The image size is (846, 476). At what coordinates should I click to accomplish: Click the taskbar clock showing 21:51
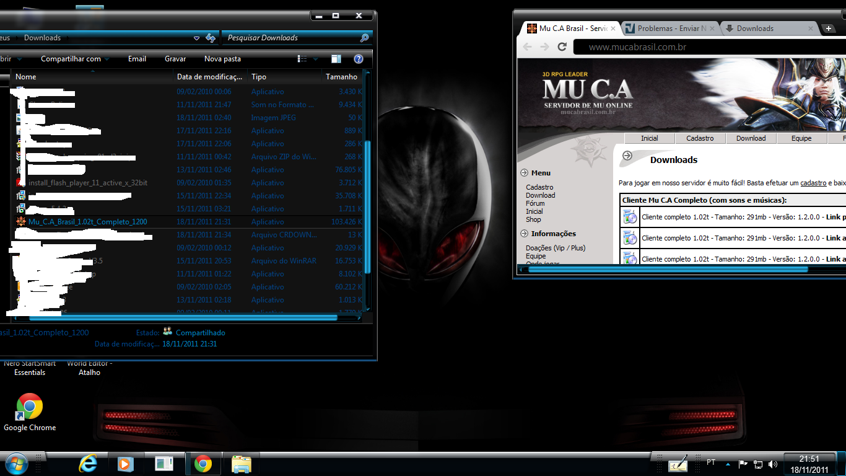pyautogui.click(x=809, y=464)
